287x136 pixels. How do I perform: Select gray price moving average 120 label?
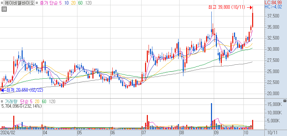pyautogui.click(x=89, y=3)
